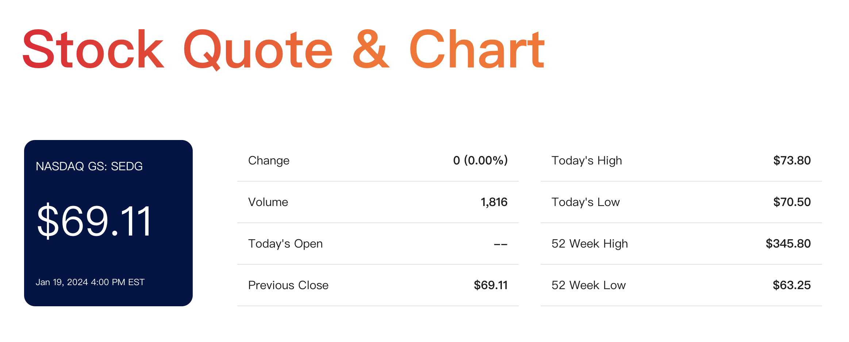Click the $345.80 52 Week High value

click(x=788, y=244)
